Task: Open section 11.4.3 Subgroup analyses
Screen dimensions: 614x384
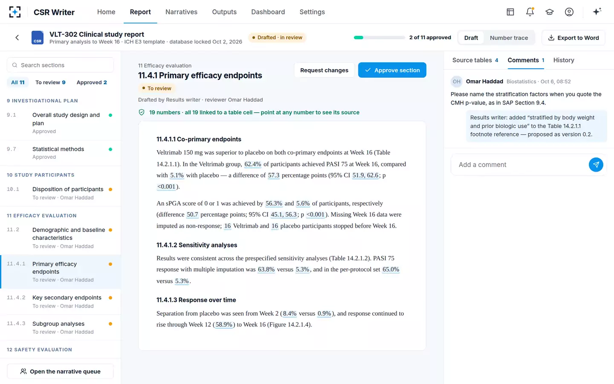Action: coord(60,328)
